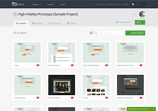This screenshot has width=158, height=111.
Task: Click the comment badge on Conversations
Action: click(73, 65)
